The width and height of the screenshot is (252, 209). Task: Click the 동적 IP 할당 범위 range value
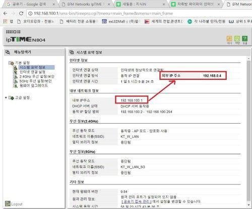pos(146,112)
